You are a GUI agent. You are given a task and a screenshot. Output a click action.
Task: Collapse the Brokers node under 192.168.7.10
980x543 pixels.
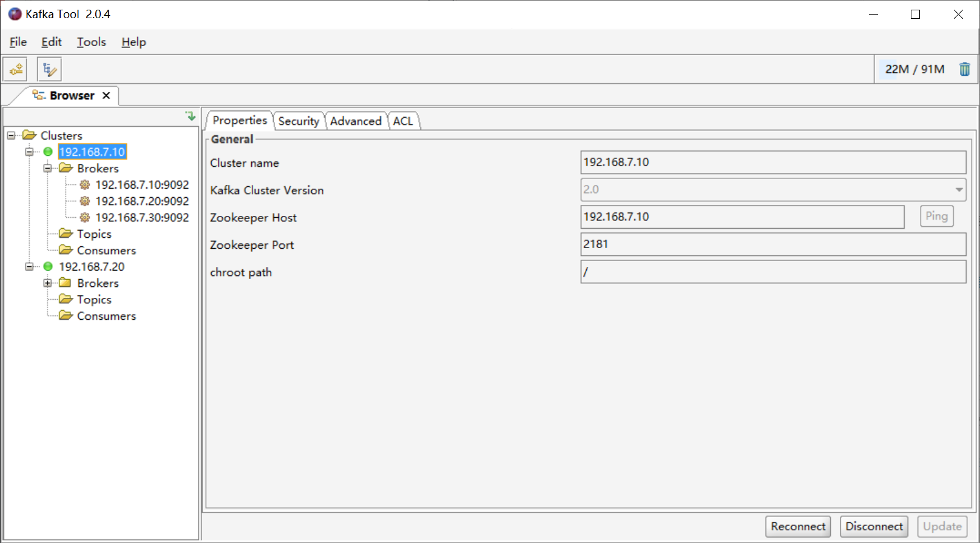(47, 168)
